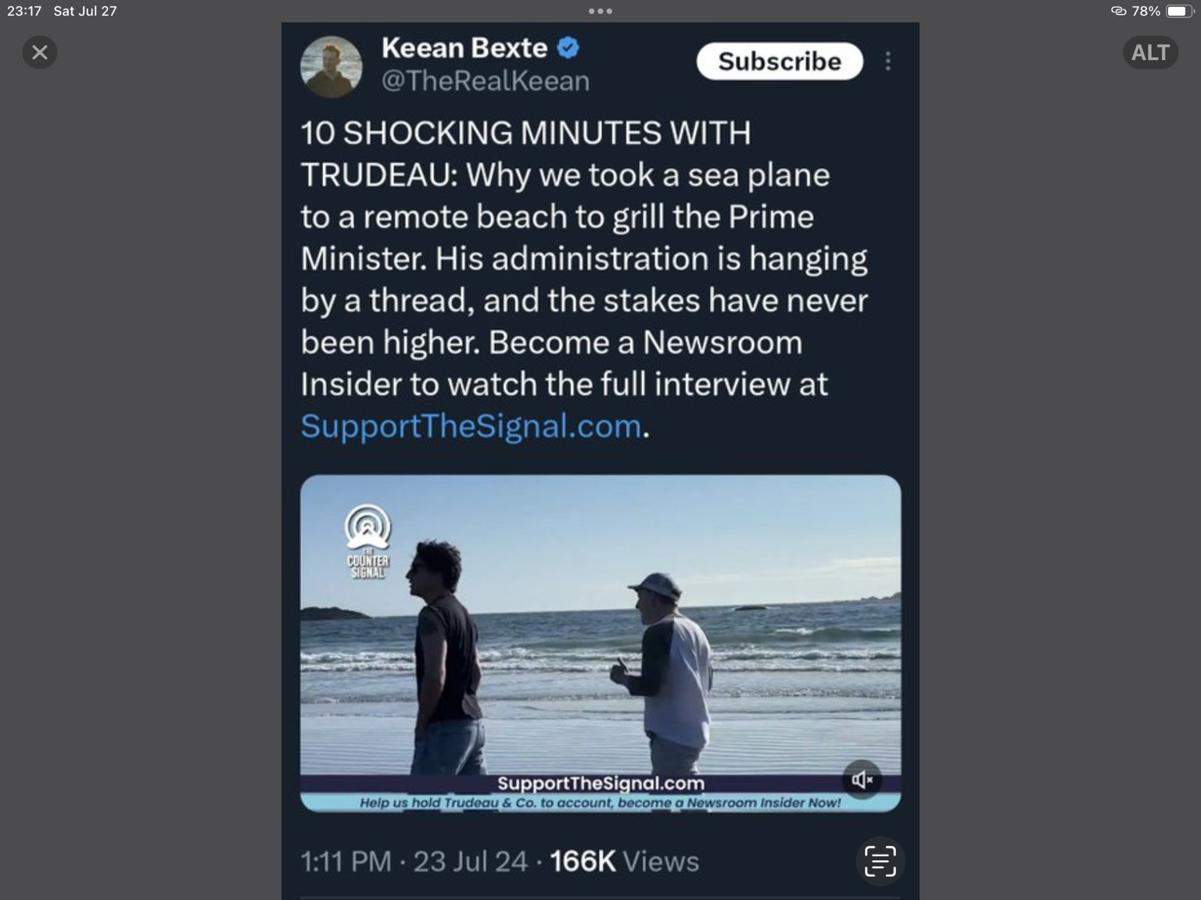Open the SupportTheSignal.com link in the tweet text
Screen dimensions: 1201x900
coord(471,426)
